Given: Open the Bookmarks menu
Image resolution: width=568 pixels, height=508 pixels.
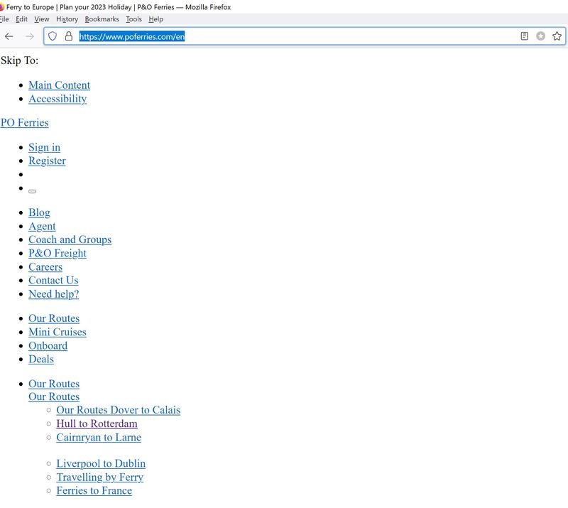Looking at the screenshot, I should tap(102, 19).
